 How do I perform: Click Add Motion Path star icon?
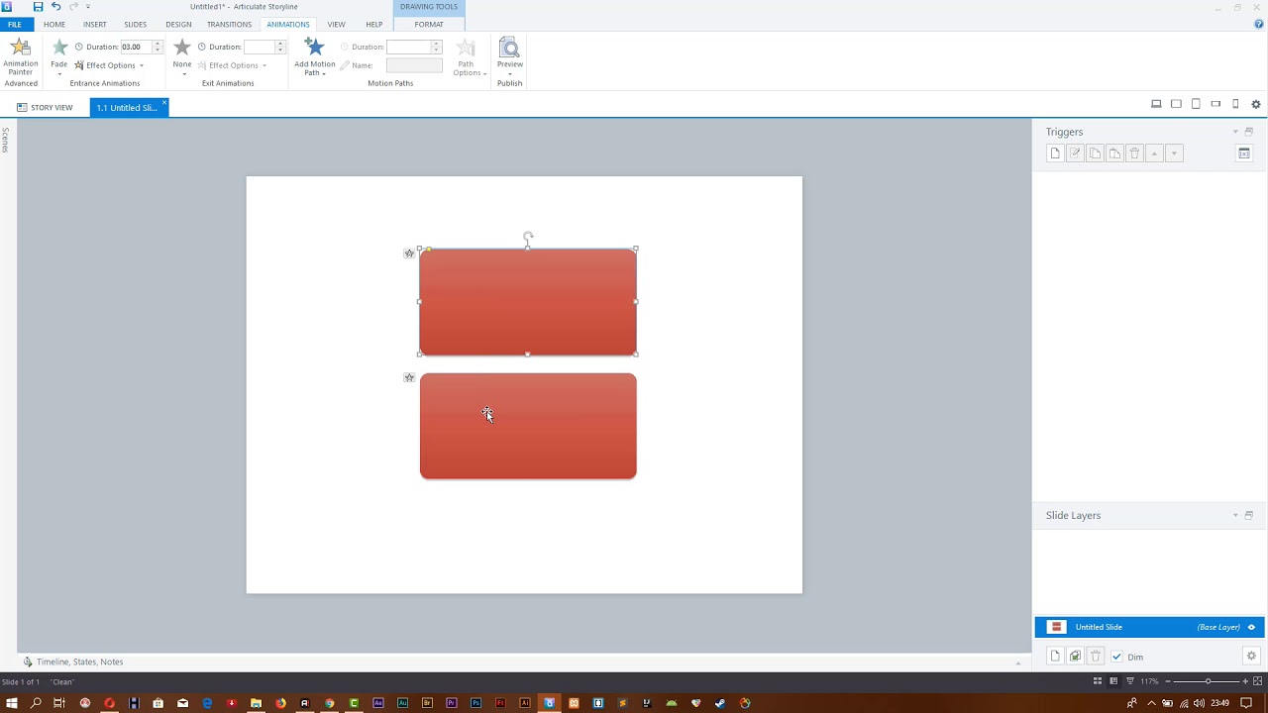(x=314, y=47)
